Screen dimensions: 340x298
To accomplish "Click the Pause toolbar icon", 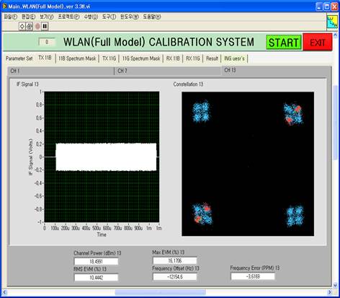I will [x=45, y=26].
